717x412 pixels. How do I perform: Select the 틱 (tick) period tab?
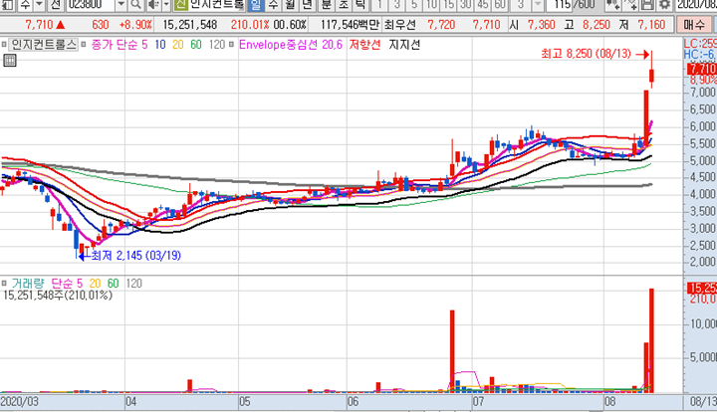[x=360, y=5]
